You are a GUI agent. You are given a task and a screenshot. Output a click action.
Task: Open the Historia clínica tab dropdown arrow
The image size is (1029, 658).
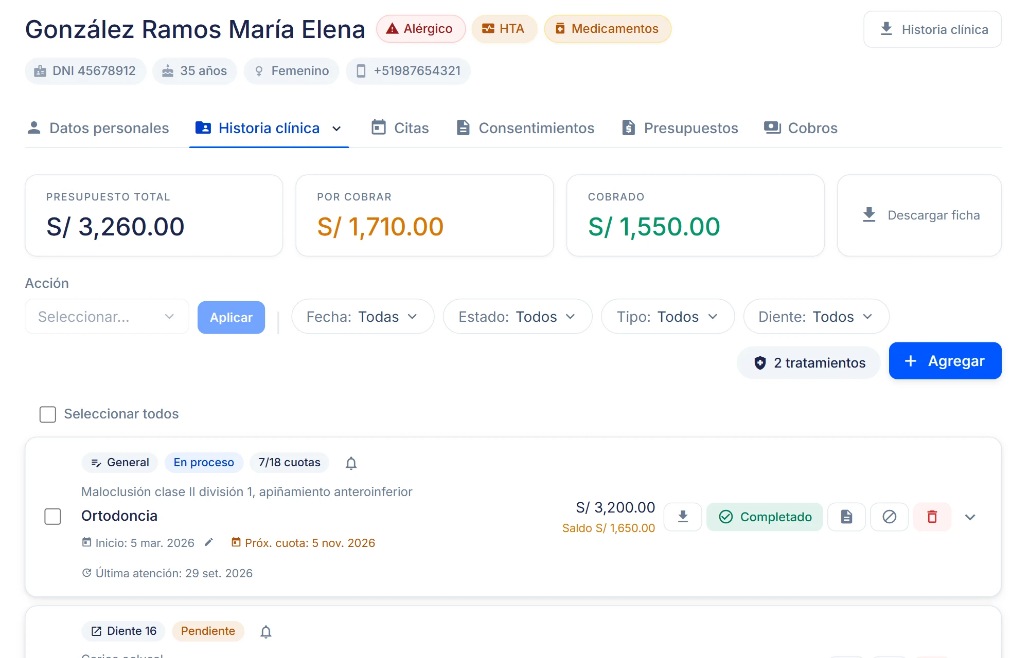tap(336, 129)
